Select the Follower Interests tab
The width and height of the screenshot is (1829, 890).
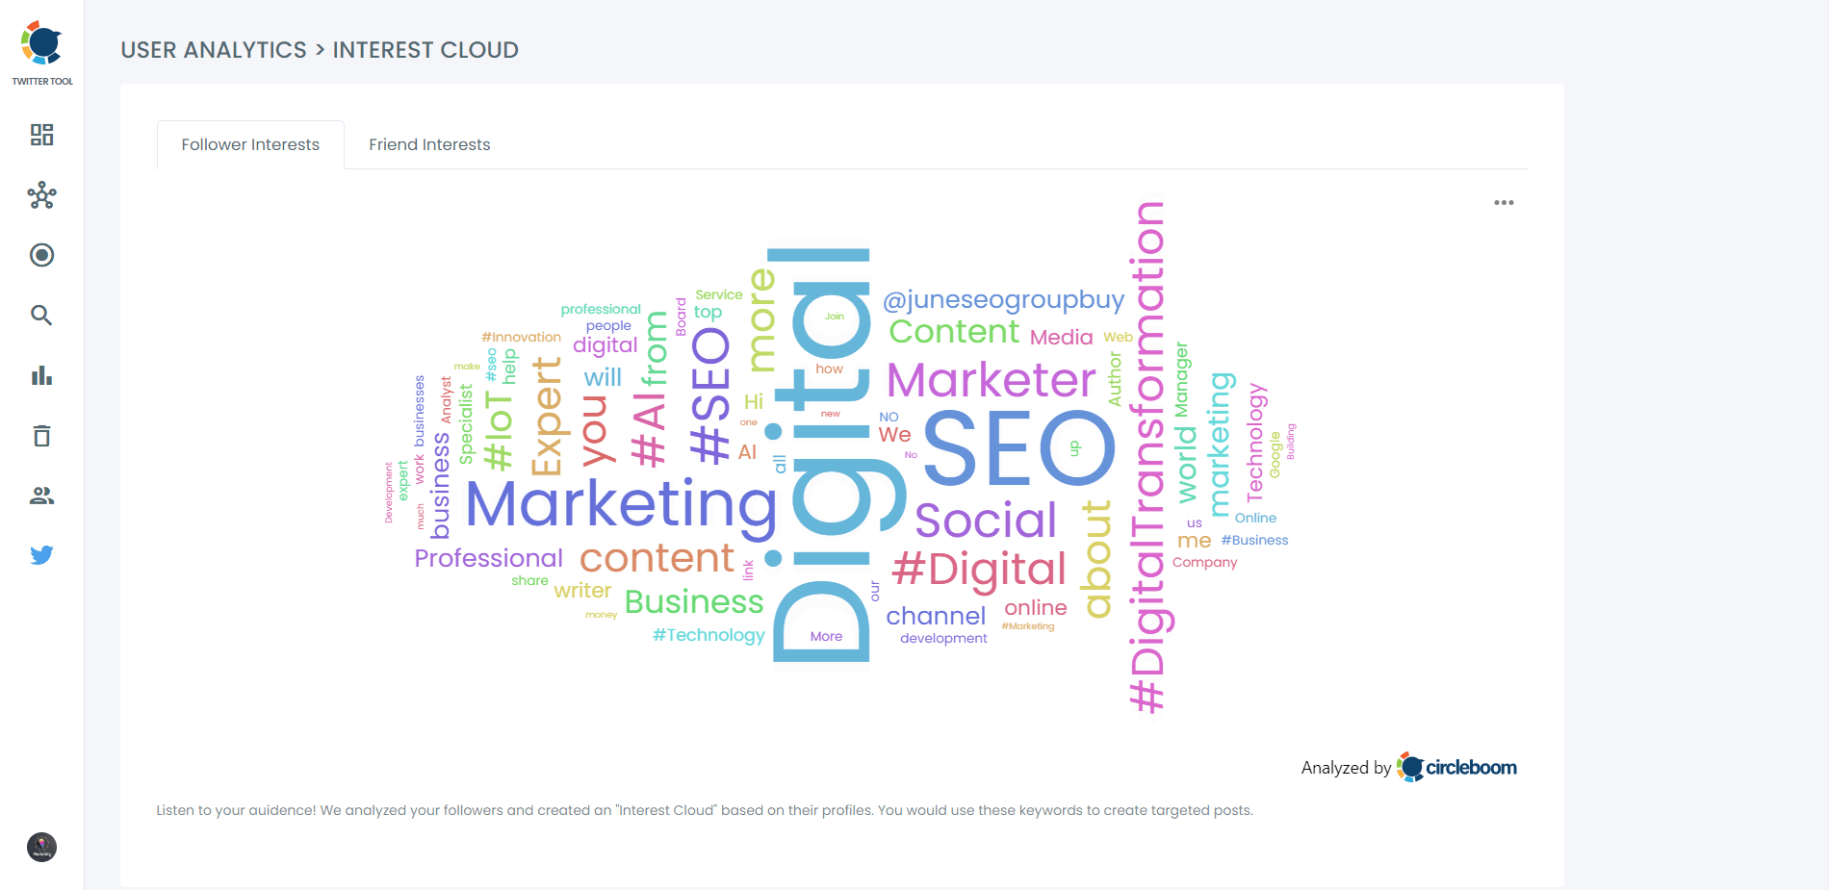click(x=250, y=144)
